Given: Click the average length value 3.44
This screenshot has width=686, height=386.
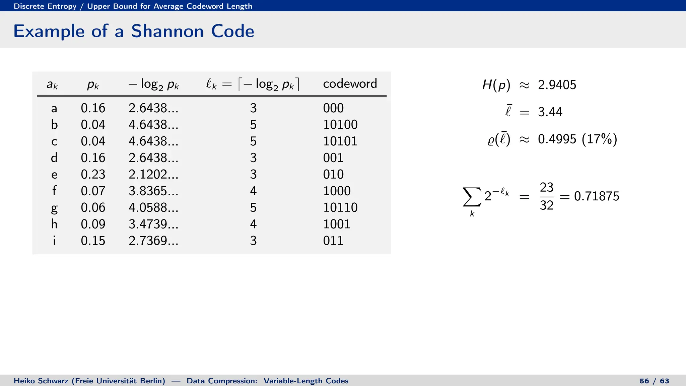Looking at the screenshot, I should (x=550, y=112).
